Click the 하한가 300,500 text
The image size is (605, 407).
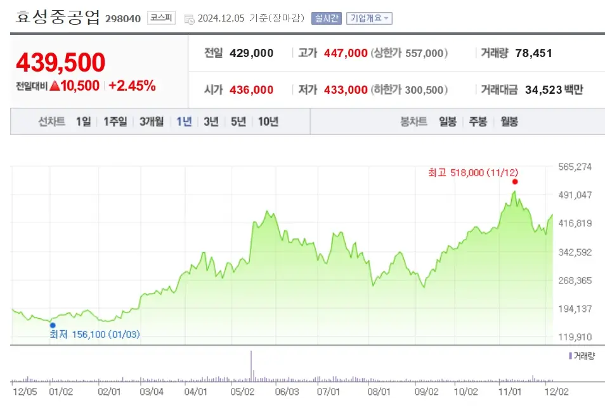coord(409,90)
